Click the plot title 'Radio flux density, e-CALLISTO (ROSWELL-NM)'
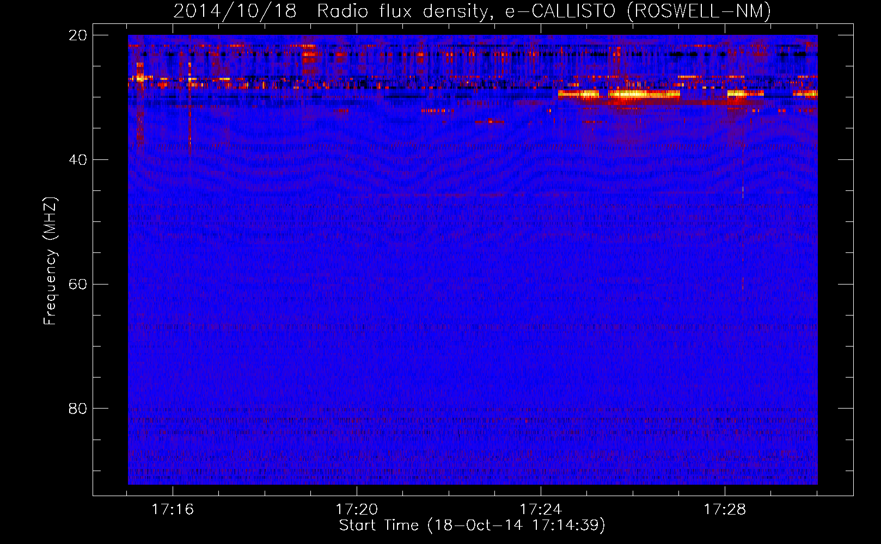 coord(544,11)
